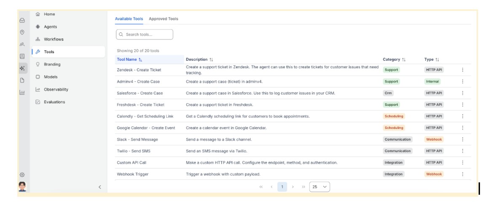Collapse sidebar with left chevron

click(99, 187)
